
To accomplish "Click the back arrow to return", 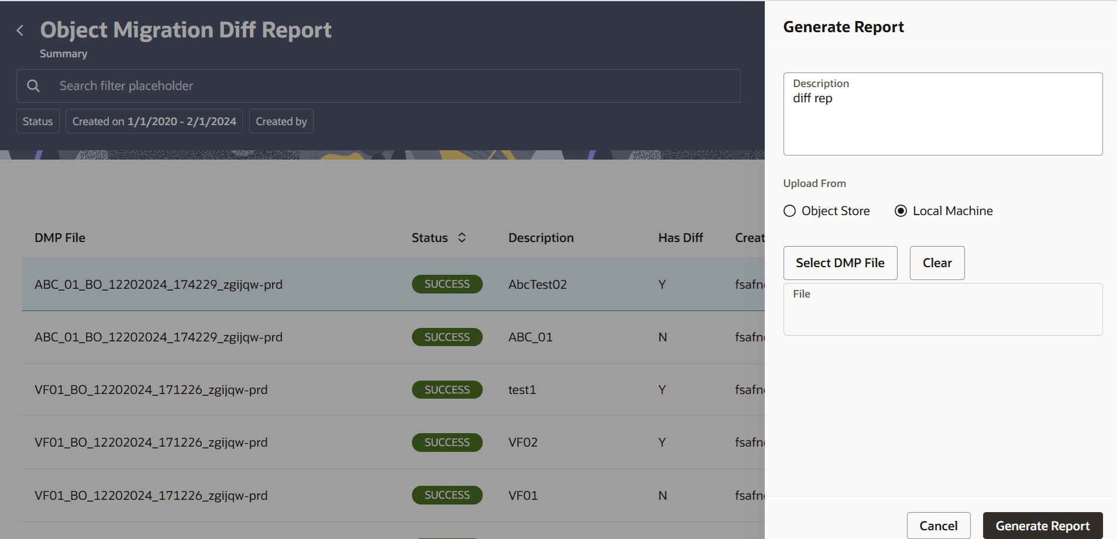I will pyautogui.click(x=20, y=30).
